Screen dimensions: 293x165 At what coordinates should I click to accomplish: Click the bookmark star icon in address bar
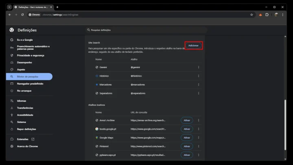[251, 15]
